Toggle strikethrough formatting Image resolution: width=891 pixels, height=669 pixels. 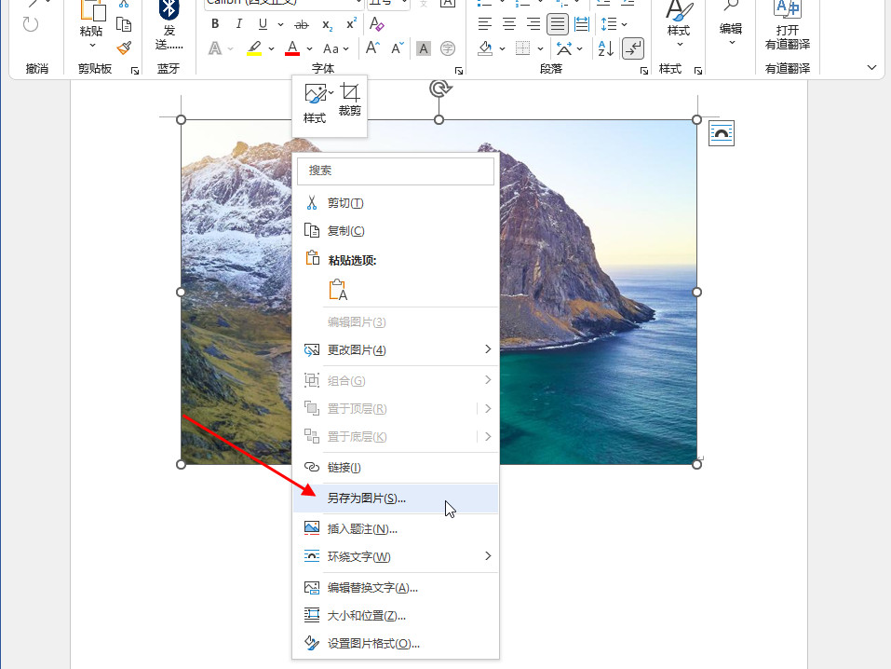point(301,24)
